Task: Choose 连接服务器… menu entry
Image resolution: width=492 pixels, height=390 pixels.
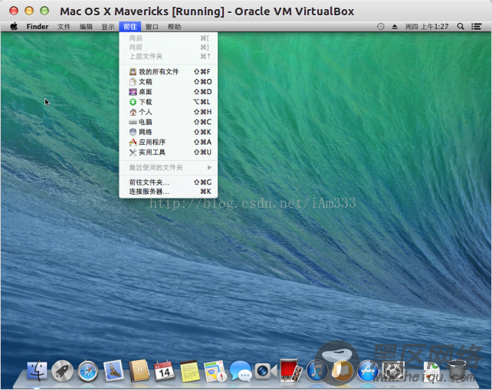Action: point(169,192)
